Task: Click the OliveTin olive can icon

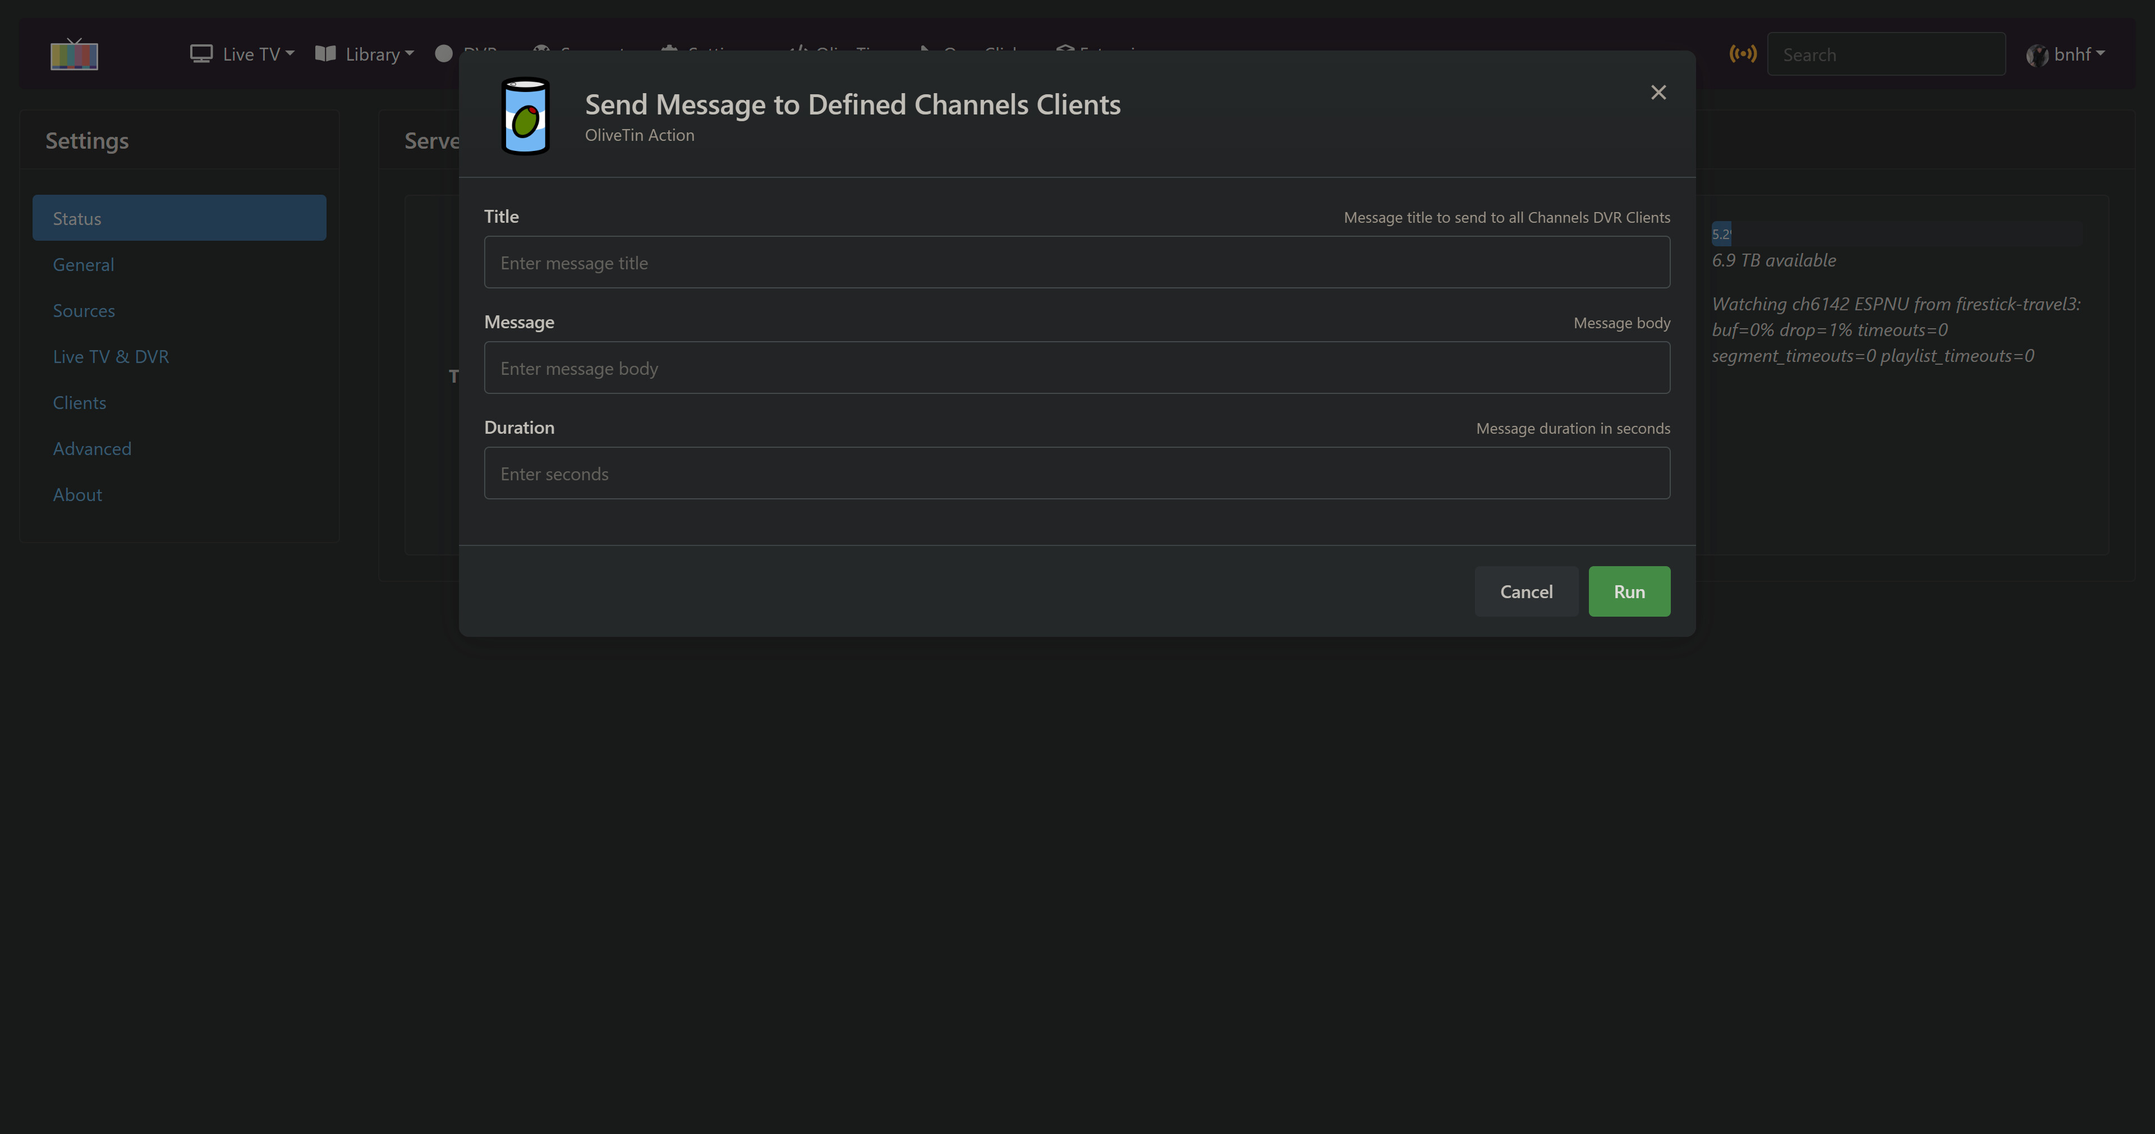Action: coord(525,116)
